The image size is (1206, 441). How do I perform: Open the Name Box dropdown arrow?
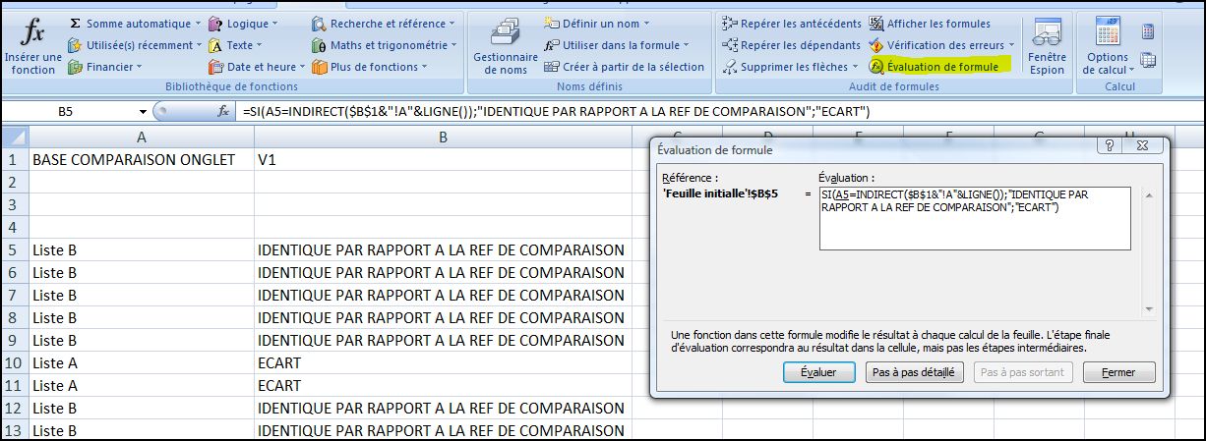coord(144,112)
